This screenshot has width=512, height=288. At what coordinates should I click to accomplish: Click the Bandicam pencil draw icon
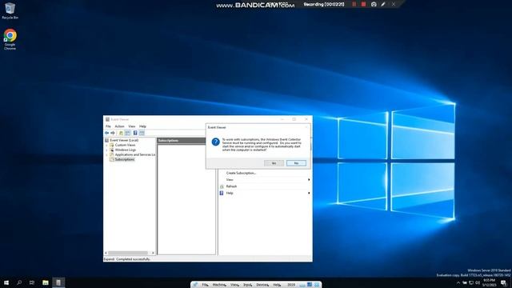(383, 4)
